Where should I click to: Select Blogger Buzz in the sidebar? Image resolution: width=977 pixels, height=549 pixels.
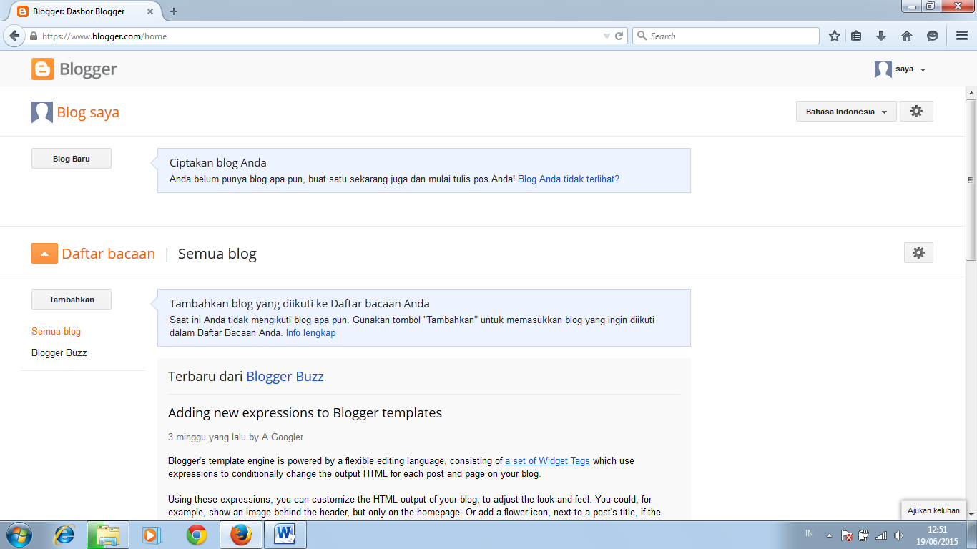point(59,353)
